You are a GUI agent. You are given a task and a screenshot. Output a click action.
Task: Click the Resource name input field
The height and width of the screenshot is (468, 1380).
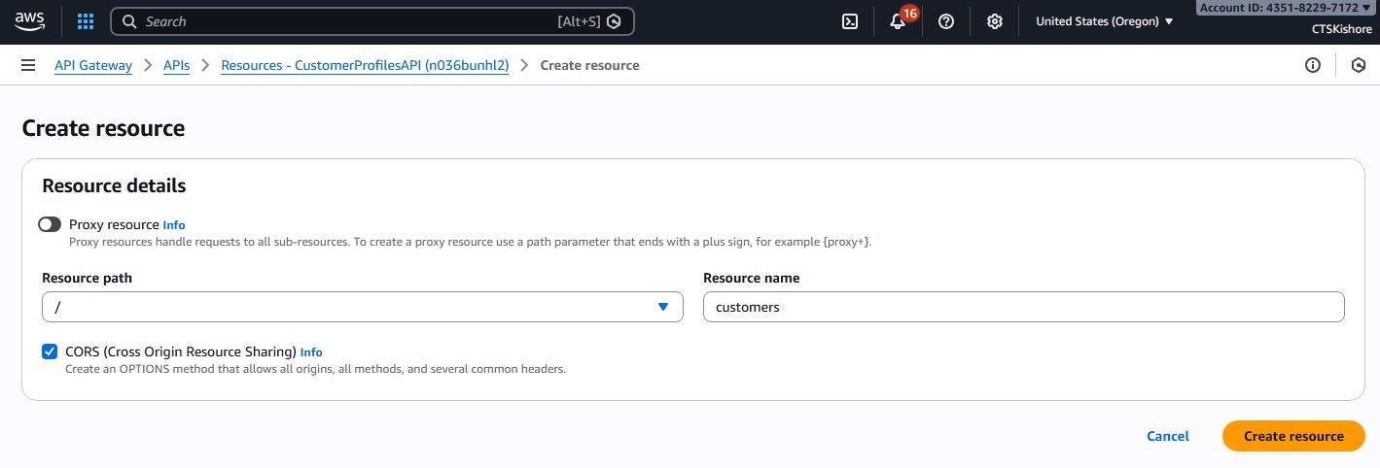[1023, 307]
